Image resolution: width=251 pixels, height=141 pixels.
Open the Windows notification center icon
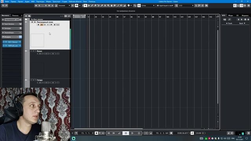[247, 138]
